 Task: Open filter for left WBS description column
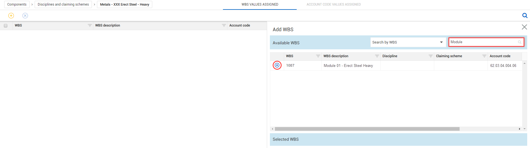coord(224,25)
